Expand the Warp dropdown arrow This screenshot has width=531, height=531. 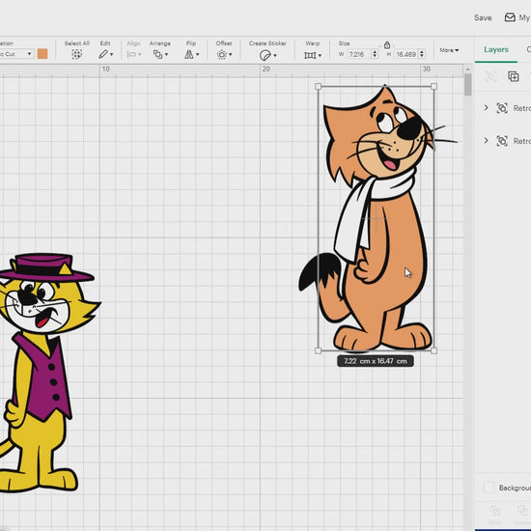[320, 55]
